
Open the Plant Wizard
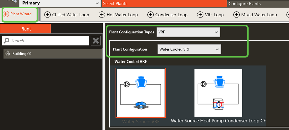click(18, 14)
